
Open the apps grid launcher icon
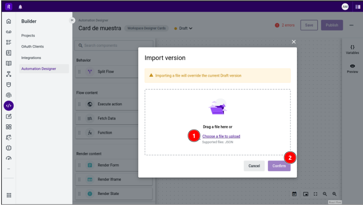9,195
